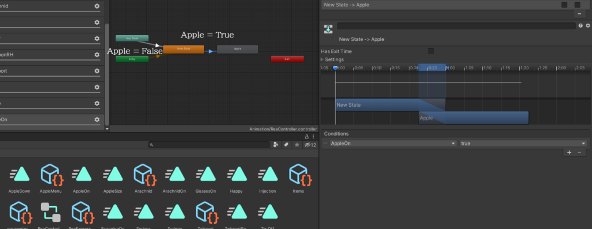
Task: Open the true condition value dropdown
Action: coord(523,144)
